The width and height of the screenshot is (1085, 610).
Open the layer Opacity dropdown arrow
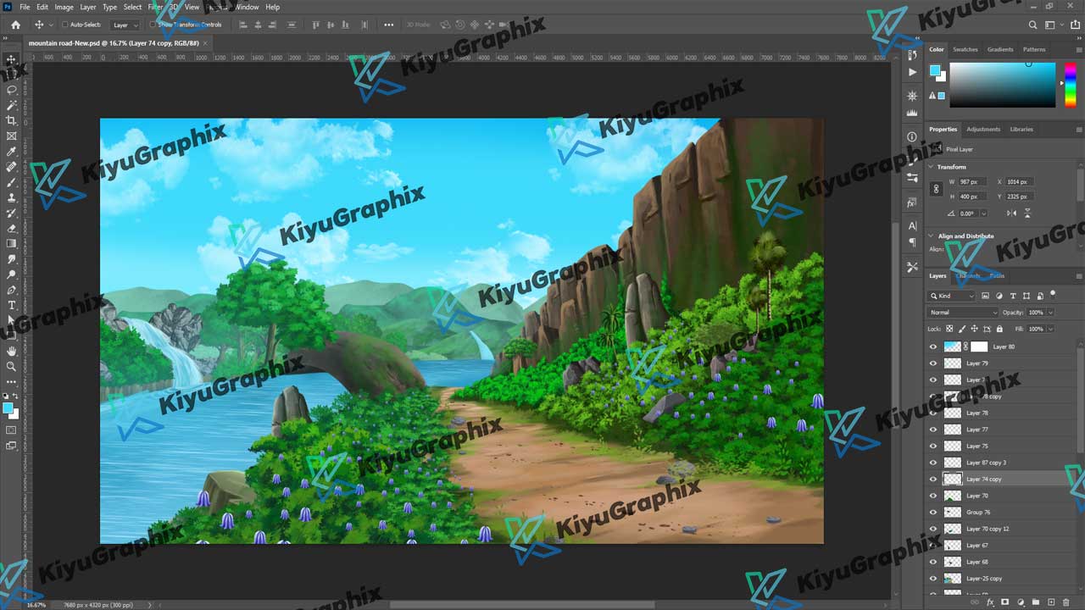(1050, 313)
